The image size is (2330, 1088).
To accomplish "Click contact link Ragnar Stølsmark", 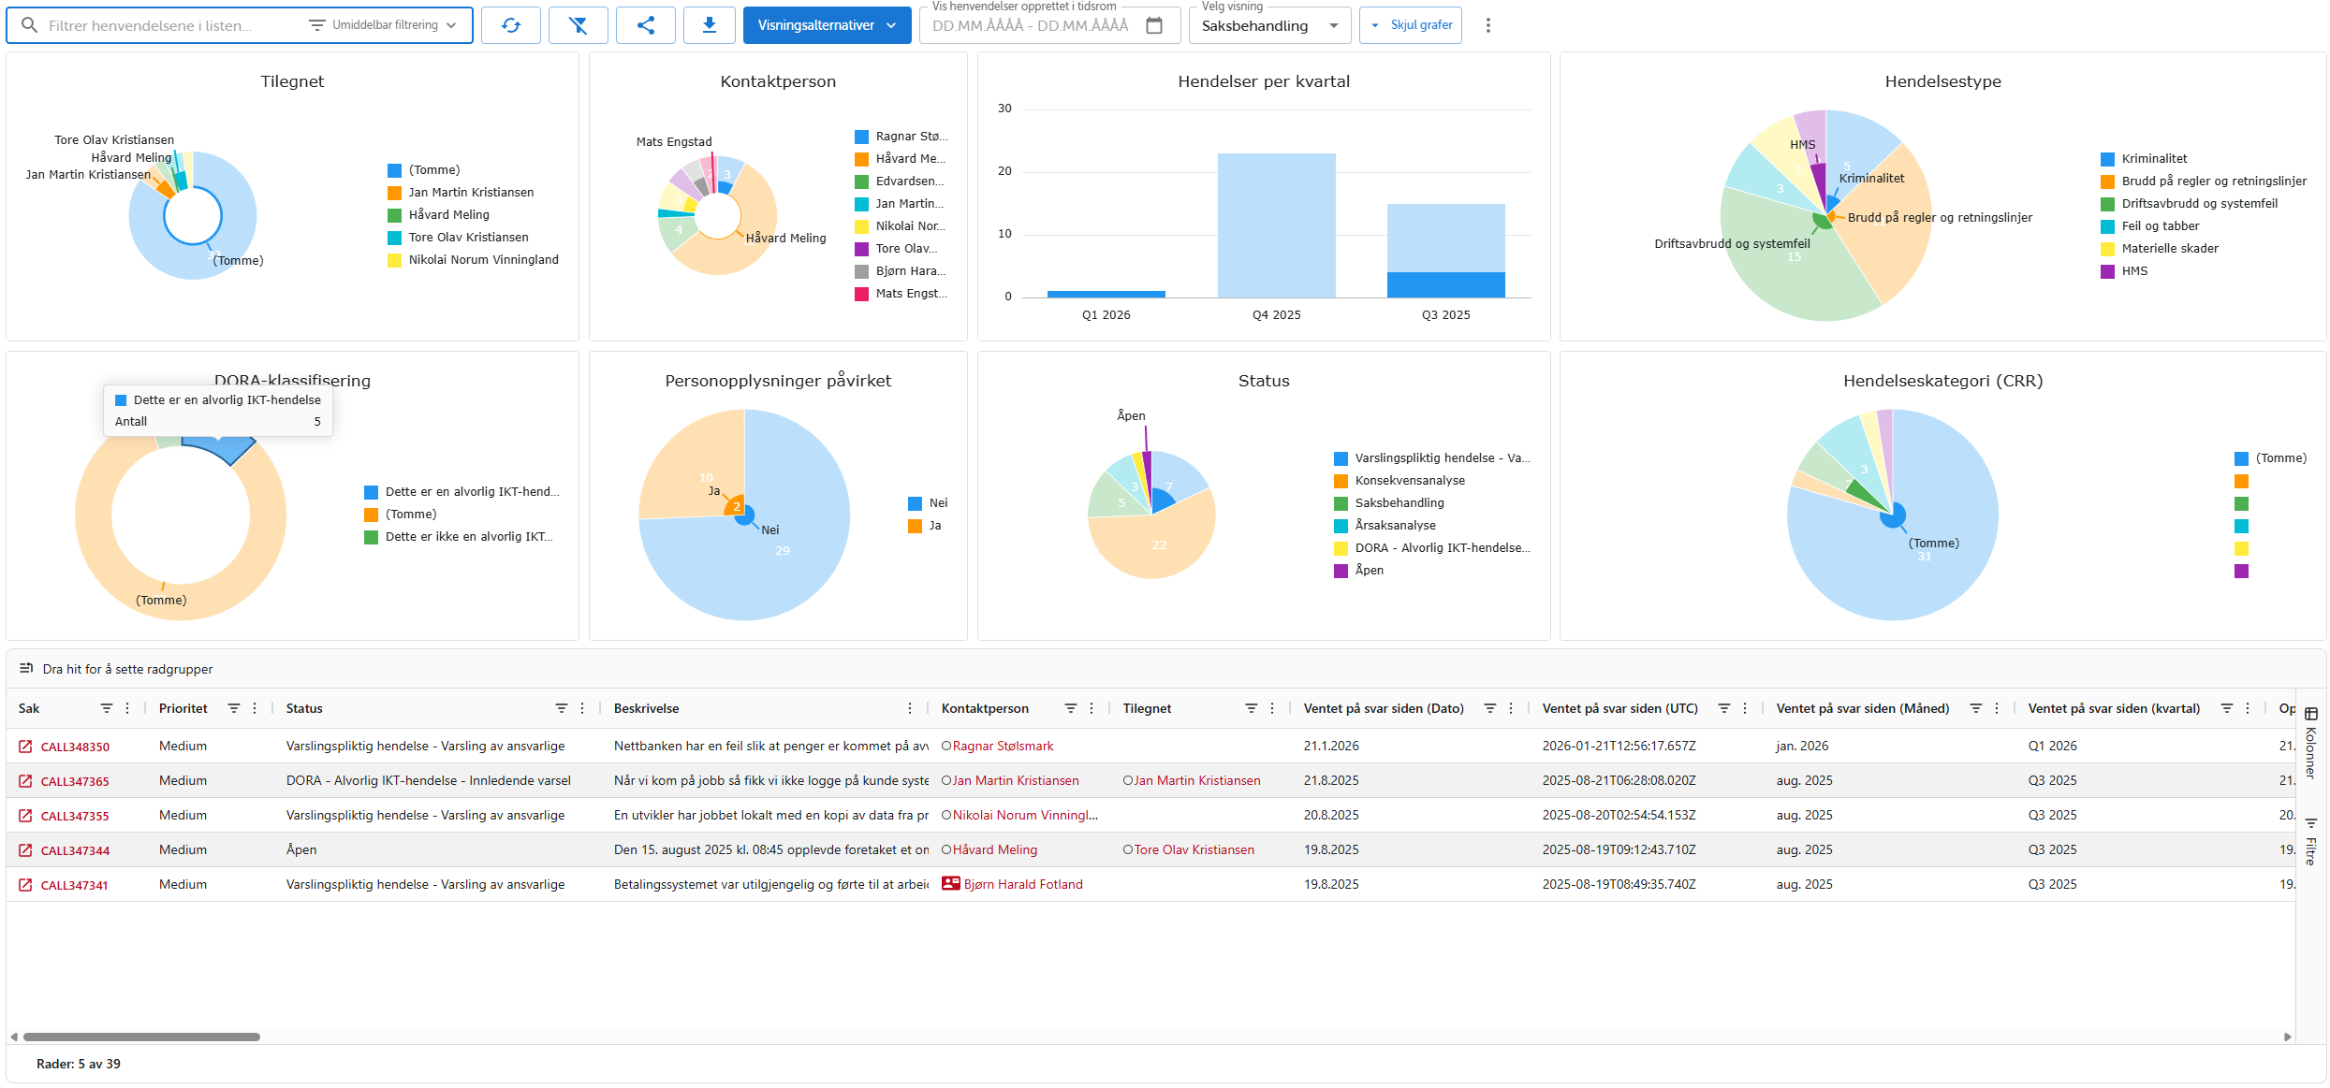I will click(x=1003, y=746).
